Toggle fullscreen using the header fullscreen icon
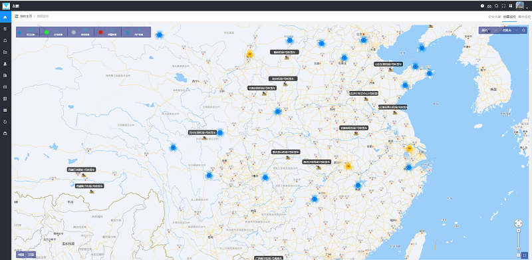The image size is (532, 260). [503, 6]
